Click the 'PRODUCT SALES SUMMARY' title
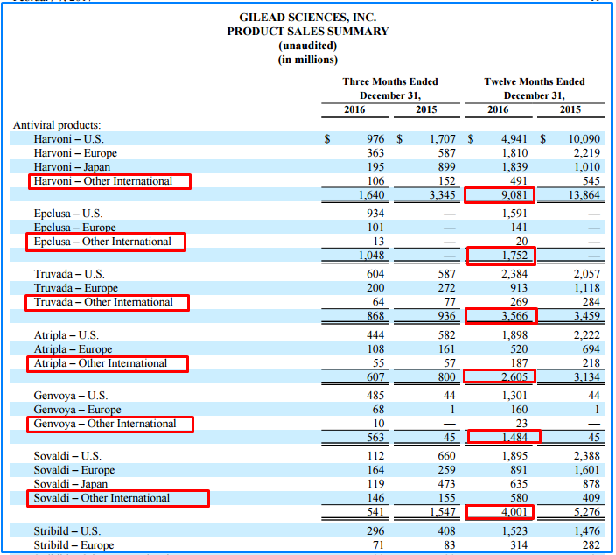Viewport: 616px width, 555px height. [x=308, y=32]
